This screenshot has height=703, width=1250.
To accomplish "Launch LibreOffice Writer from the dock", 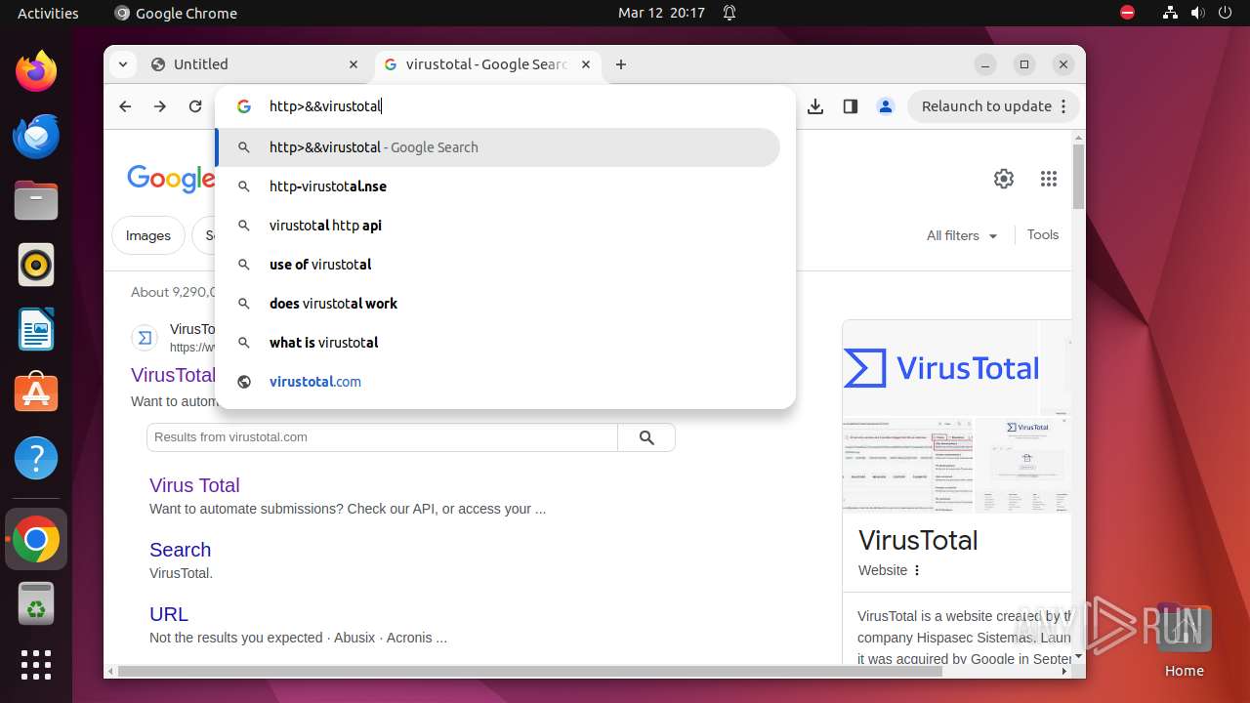I will click(36, 329).
